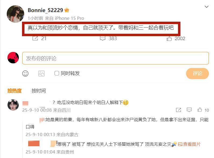The height and width of the screenshot is (158, 214).
Task: Open Bonnie_52229's profile avatar
Action: [x=15, y=14]
